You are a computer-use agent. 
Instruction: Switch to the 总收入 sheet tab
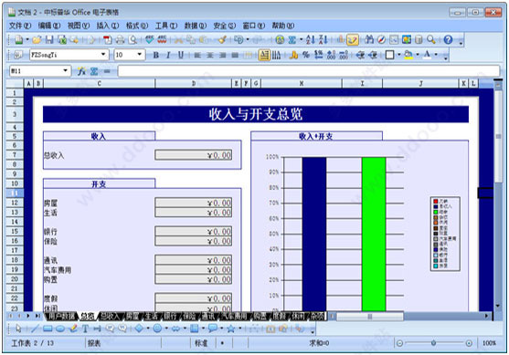(x=110, y=316)
